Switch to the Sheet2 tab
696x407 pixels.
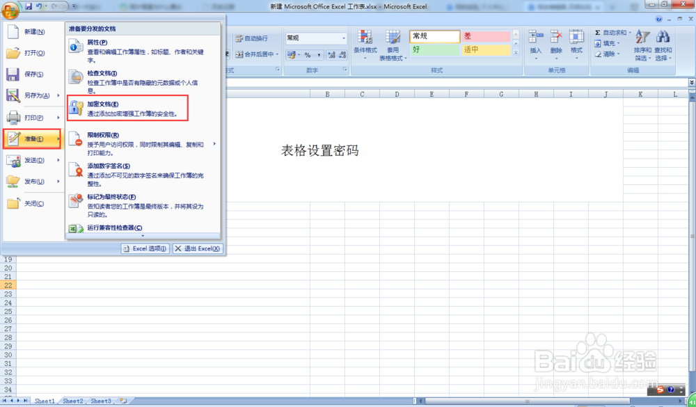pyautogui.click(x=72, y=401)
